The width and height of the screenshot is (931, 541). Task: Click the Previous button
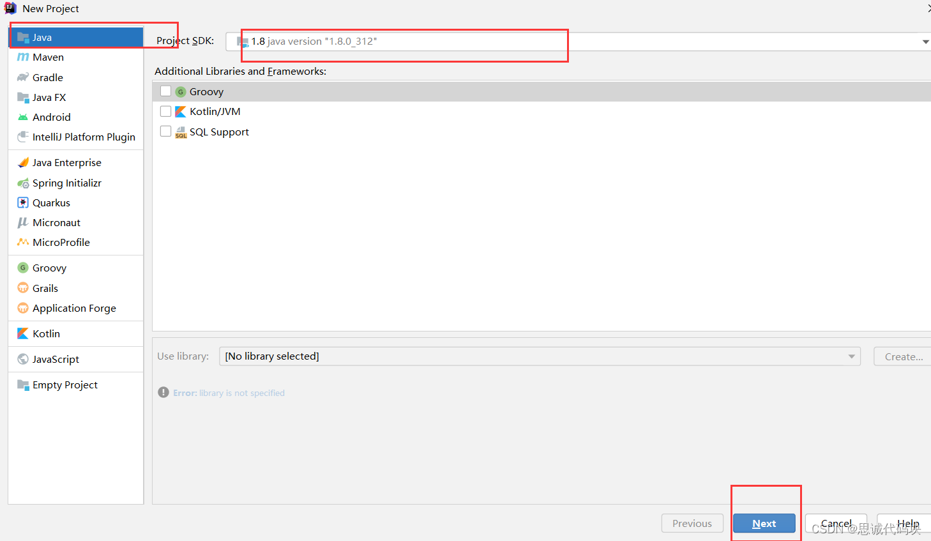(692, 523)
